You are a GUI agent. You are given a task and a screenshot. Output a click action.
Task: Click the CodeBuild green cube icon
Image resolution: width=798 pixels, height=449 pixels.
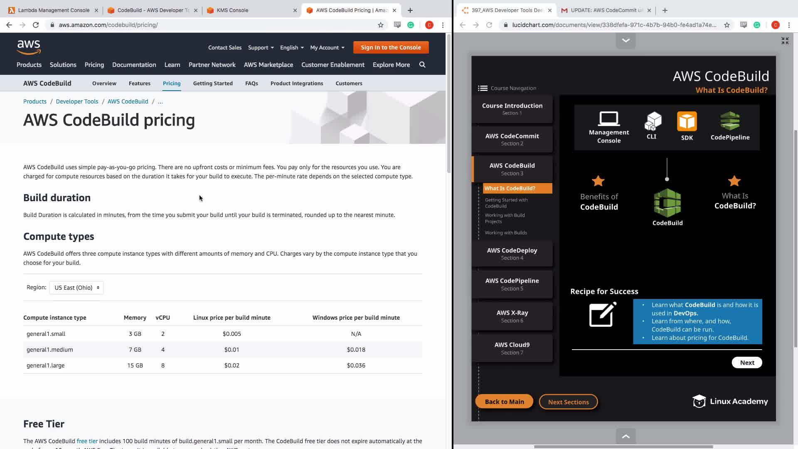[667, 203]
